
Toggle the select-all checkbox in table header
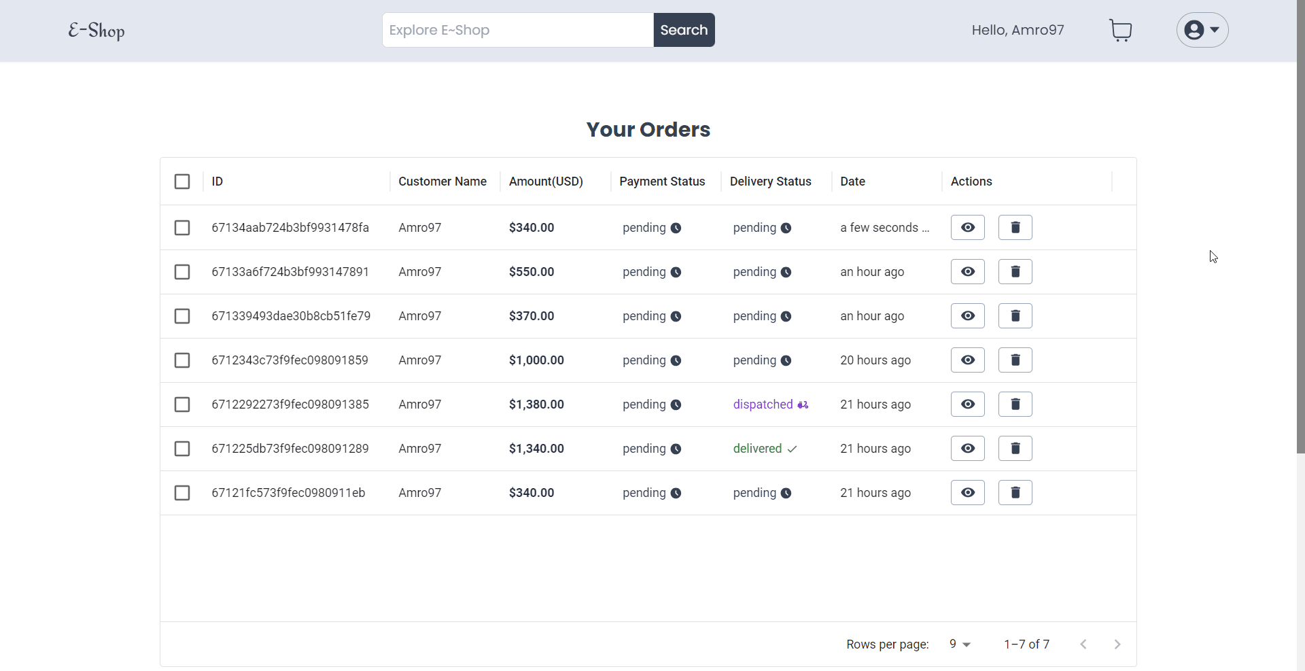tap(182, 182)
